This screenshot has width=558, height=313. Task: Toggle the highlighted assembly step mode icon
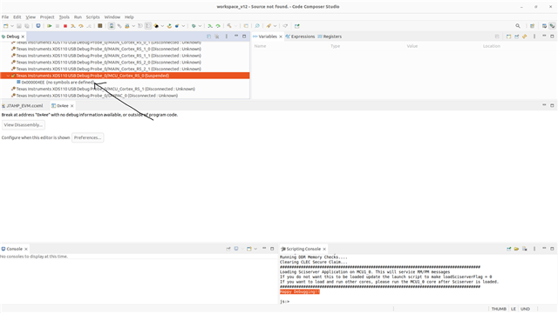[148, 26]
